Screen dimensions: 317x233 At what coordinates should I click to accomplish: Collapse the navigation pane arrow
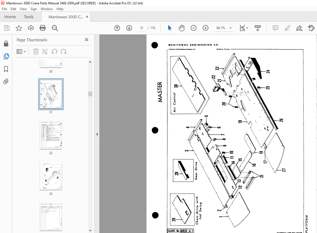pyautogui.click(x=97, y=134)
